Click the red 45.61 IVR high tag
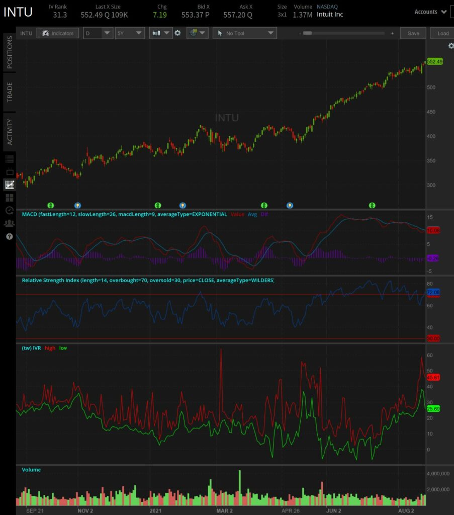This screenshot has width=454, height=515. pos(433,377)
